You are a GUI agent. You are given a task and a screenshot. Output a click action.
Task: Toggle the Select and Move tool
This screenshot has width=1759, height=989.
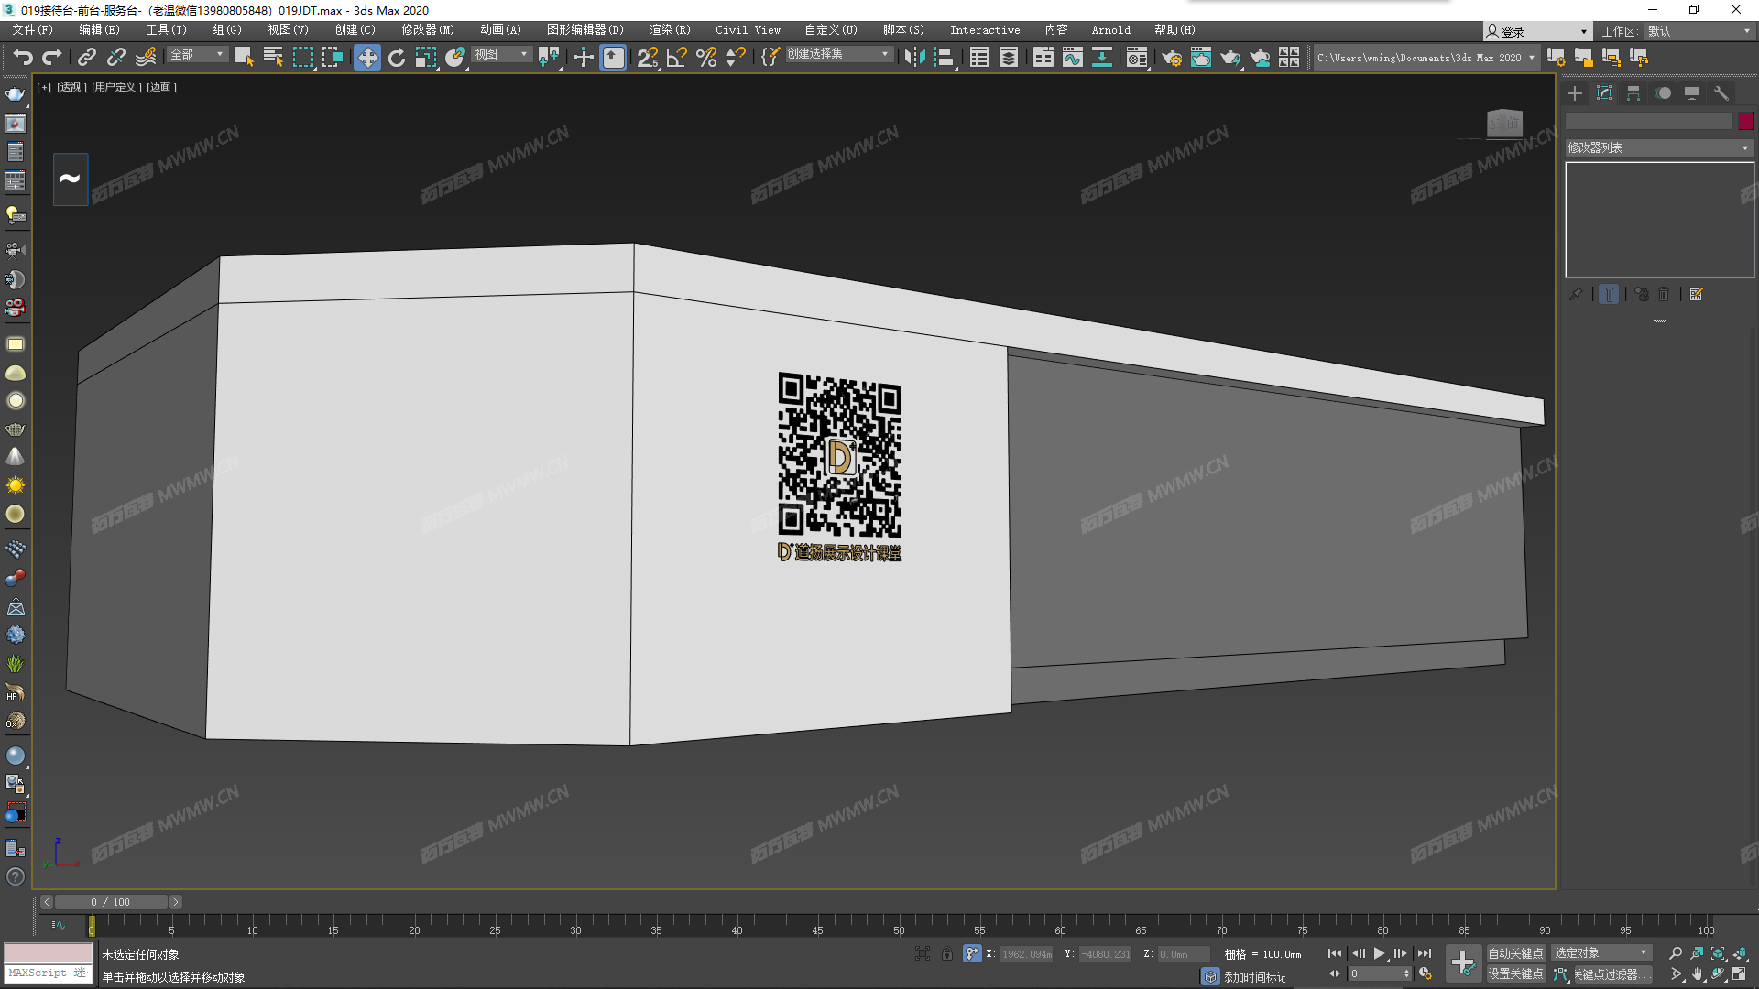pos(367,58)
